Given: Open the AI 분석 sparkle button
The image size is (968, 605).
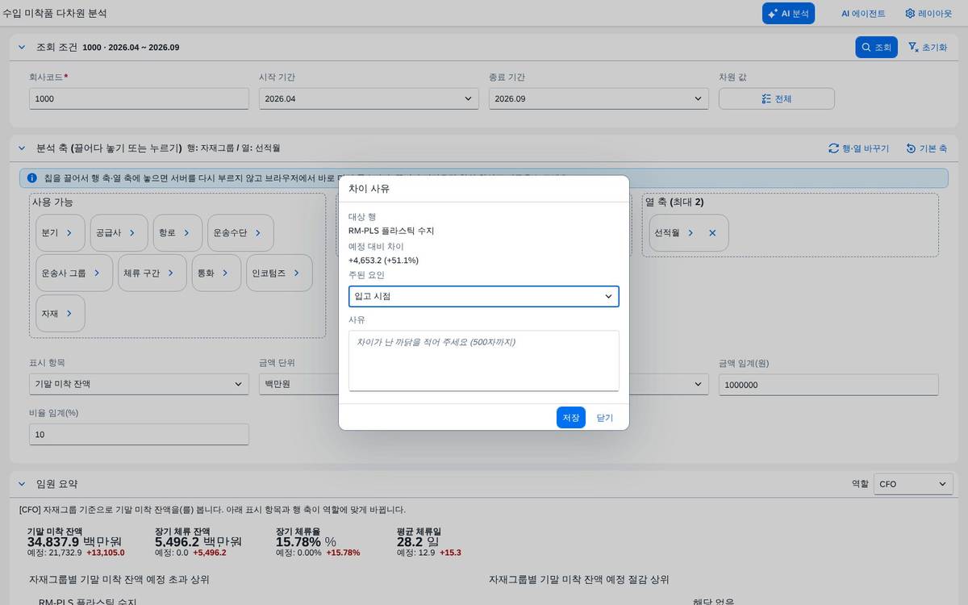Looking at the screenshot, I should pos(788,13).
